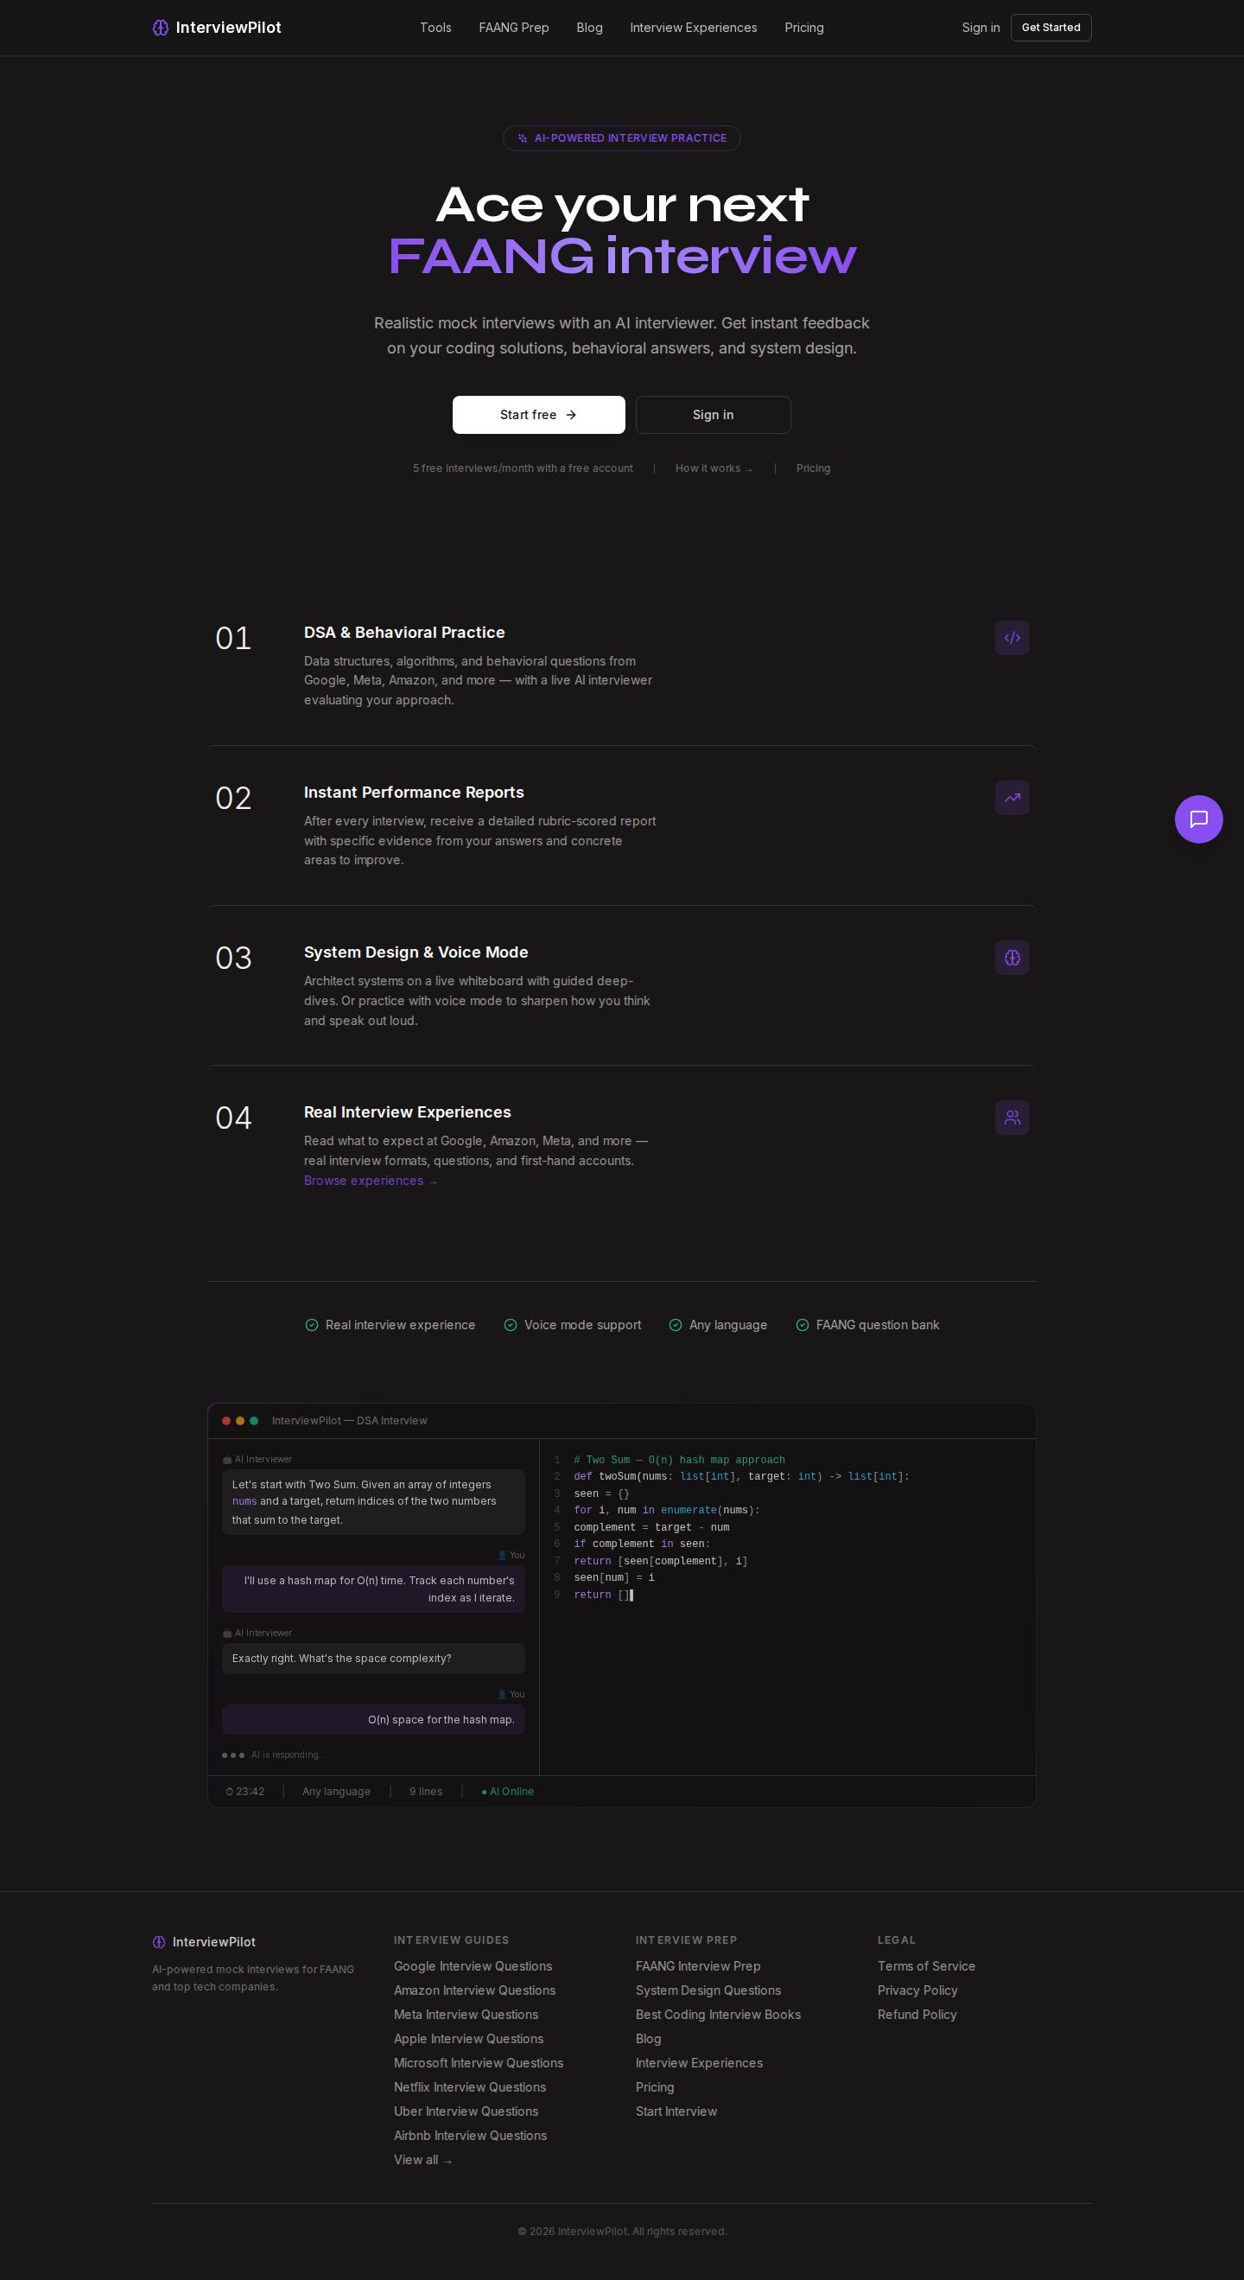Screen dimensions: 1244x2280
Task: Click the Start free button
Action: point(538,414)
